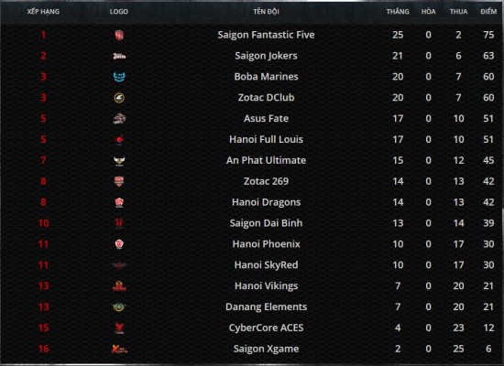The height and width of the screenshot is (366, 504).
Task: Sort by the ĐIỂM column header
Action: [x=488, y=12]
